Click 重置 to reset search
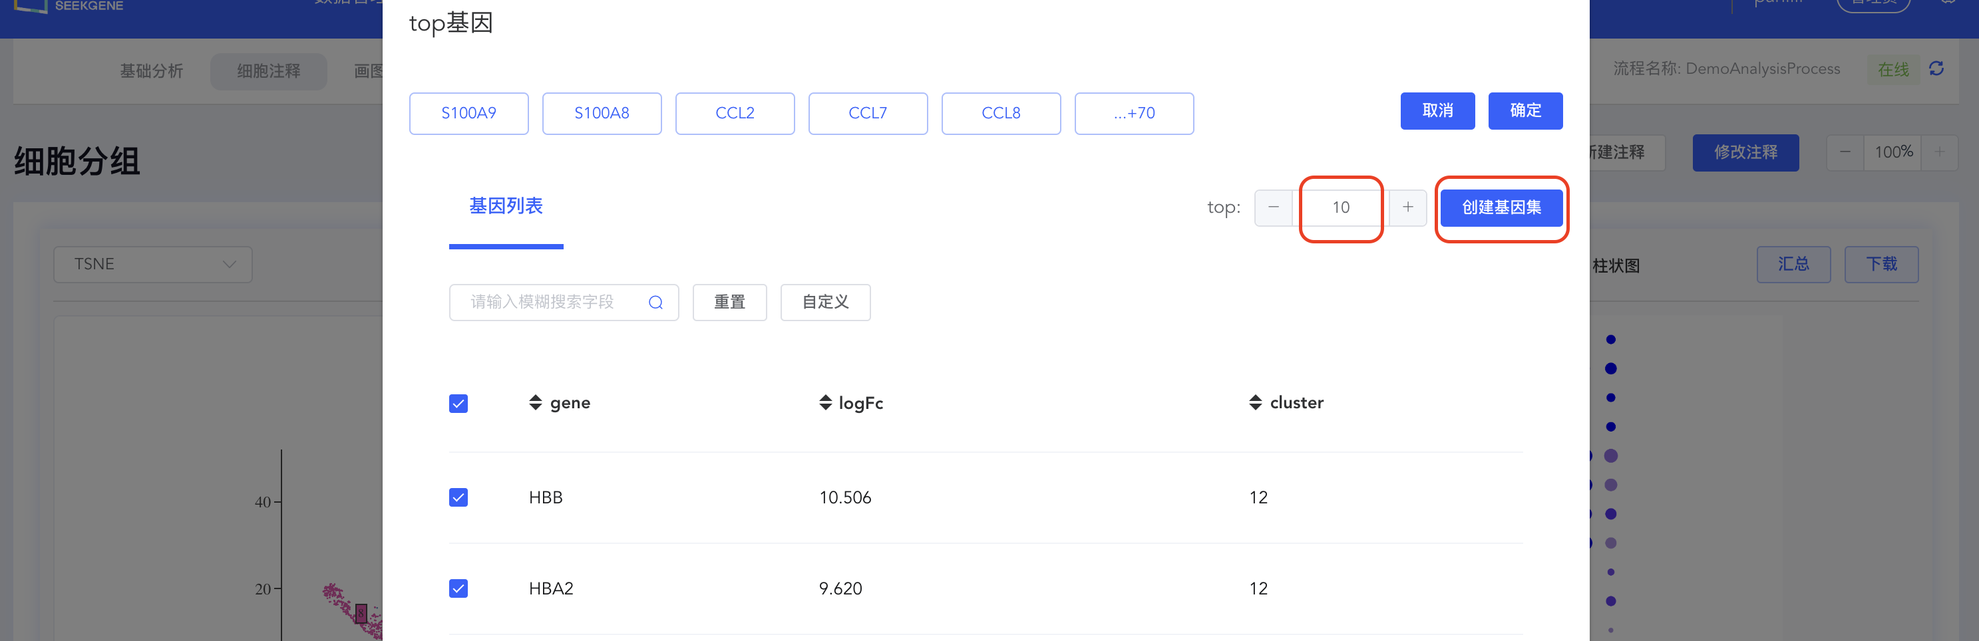Screen dimensions: 1979x641 click(729, 303)
